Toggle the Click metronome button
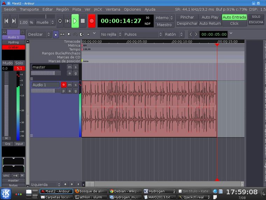 (234, 24)
